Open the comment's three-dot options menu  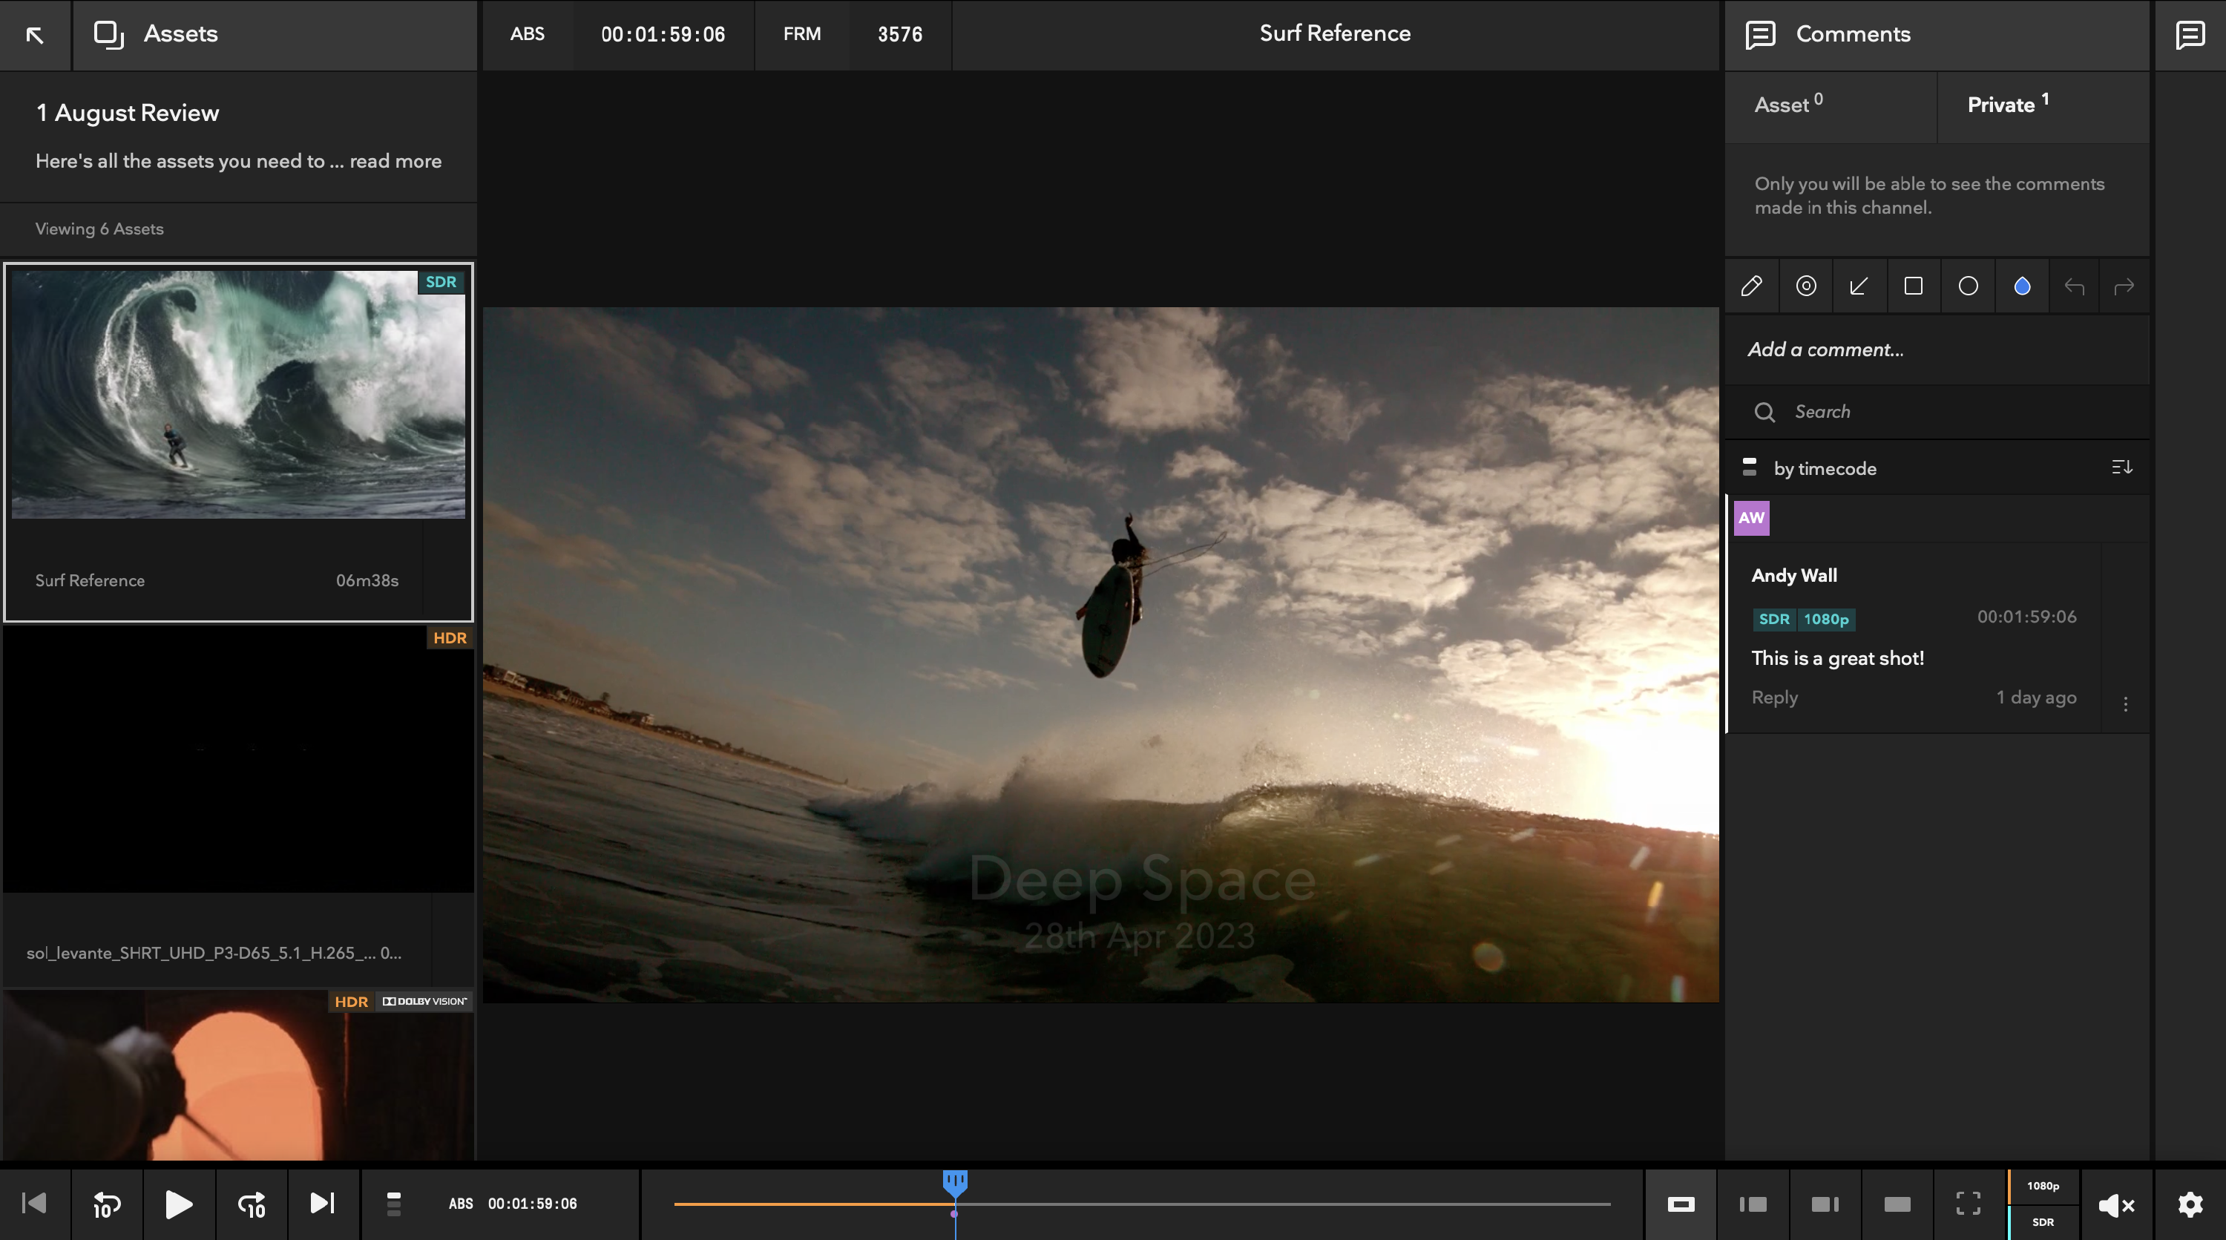tap(2126, 704)
